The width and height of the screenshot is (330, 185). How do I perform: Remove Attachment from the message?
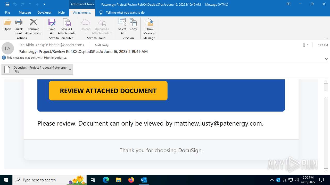tap(33, 26)
